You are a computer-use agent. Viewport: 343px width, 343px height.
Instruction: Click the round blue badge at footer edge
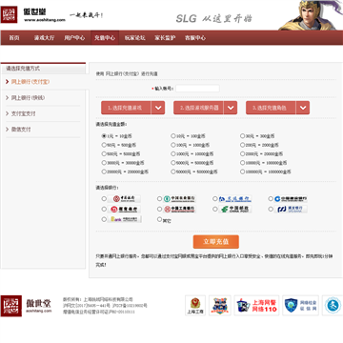[x=333, y=306]
